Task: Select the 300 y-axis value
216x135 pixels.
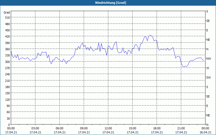Action: pyautogui.click(x=8, y=62)
